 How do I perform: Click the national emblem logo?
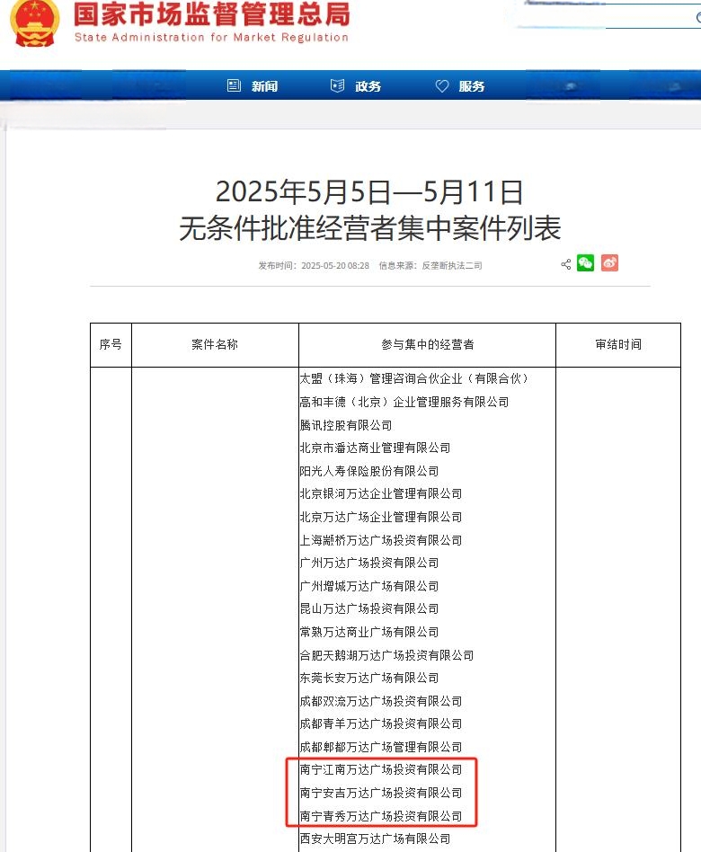(34, 22)
